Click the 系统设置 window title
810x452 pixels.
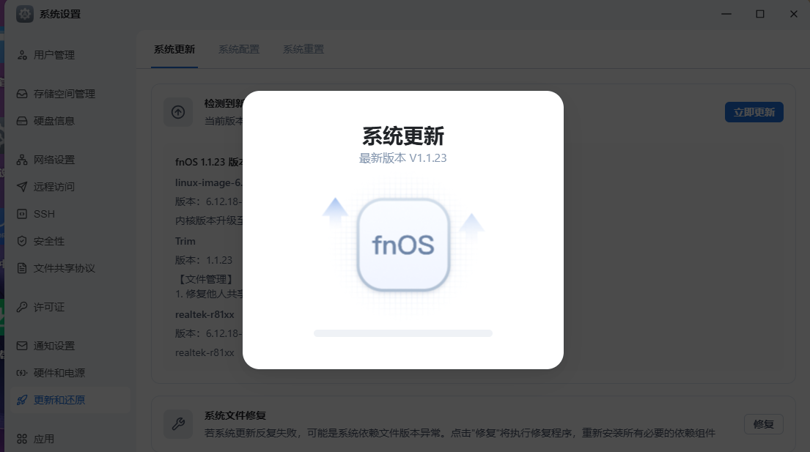tap(60, 14)
